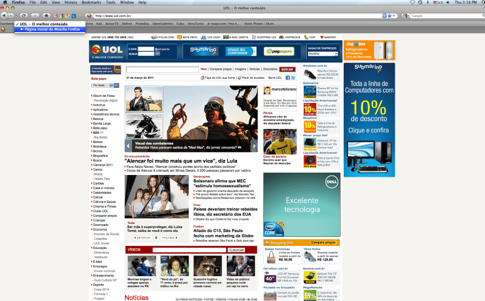Open the Tools menu
Screen dimensions: 485x301
pyautogui.click(x=110, y=2)
